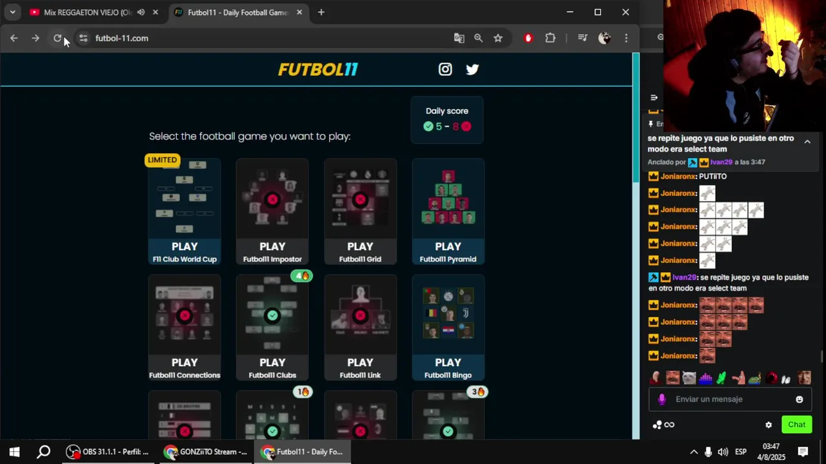
Task: Open chat settings gear icon
Action: click(769, 425)
